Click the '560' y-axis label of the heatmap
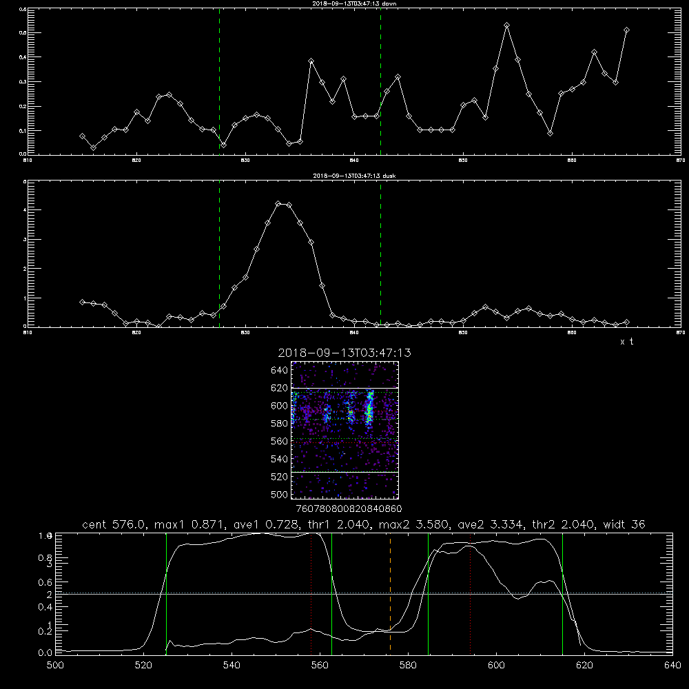Screen dimensions: 689x689 [279, 441]
